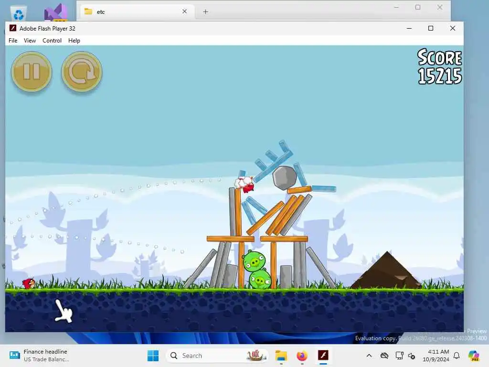The image size is (489, 367).
Task: Open the Help menu
Action: pos(74,41)
